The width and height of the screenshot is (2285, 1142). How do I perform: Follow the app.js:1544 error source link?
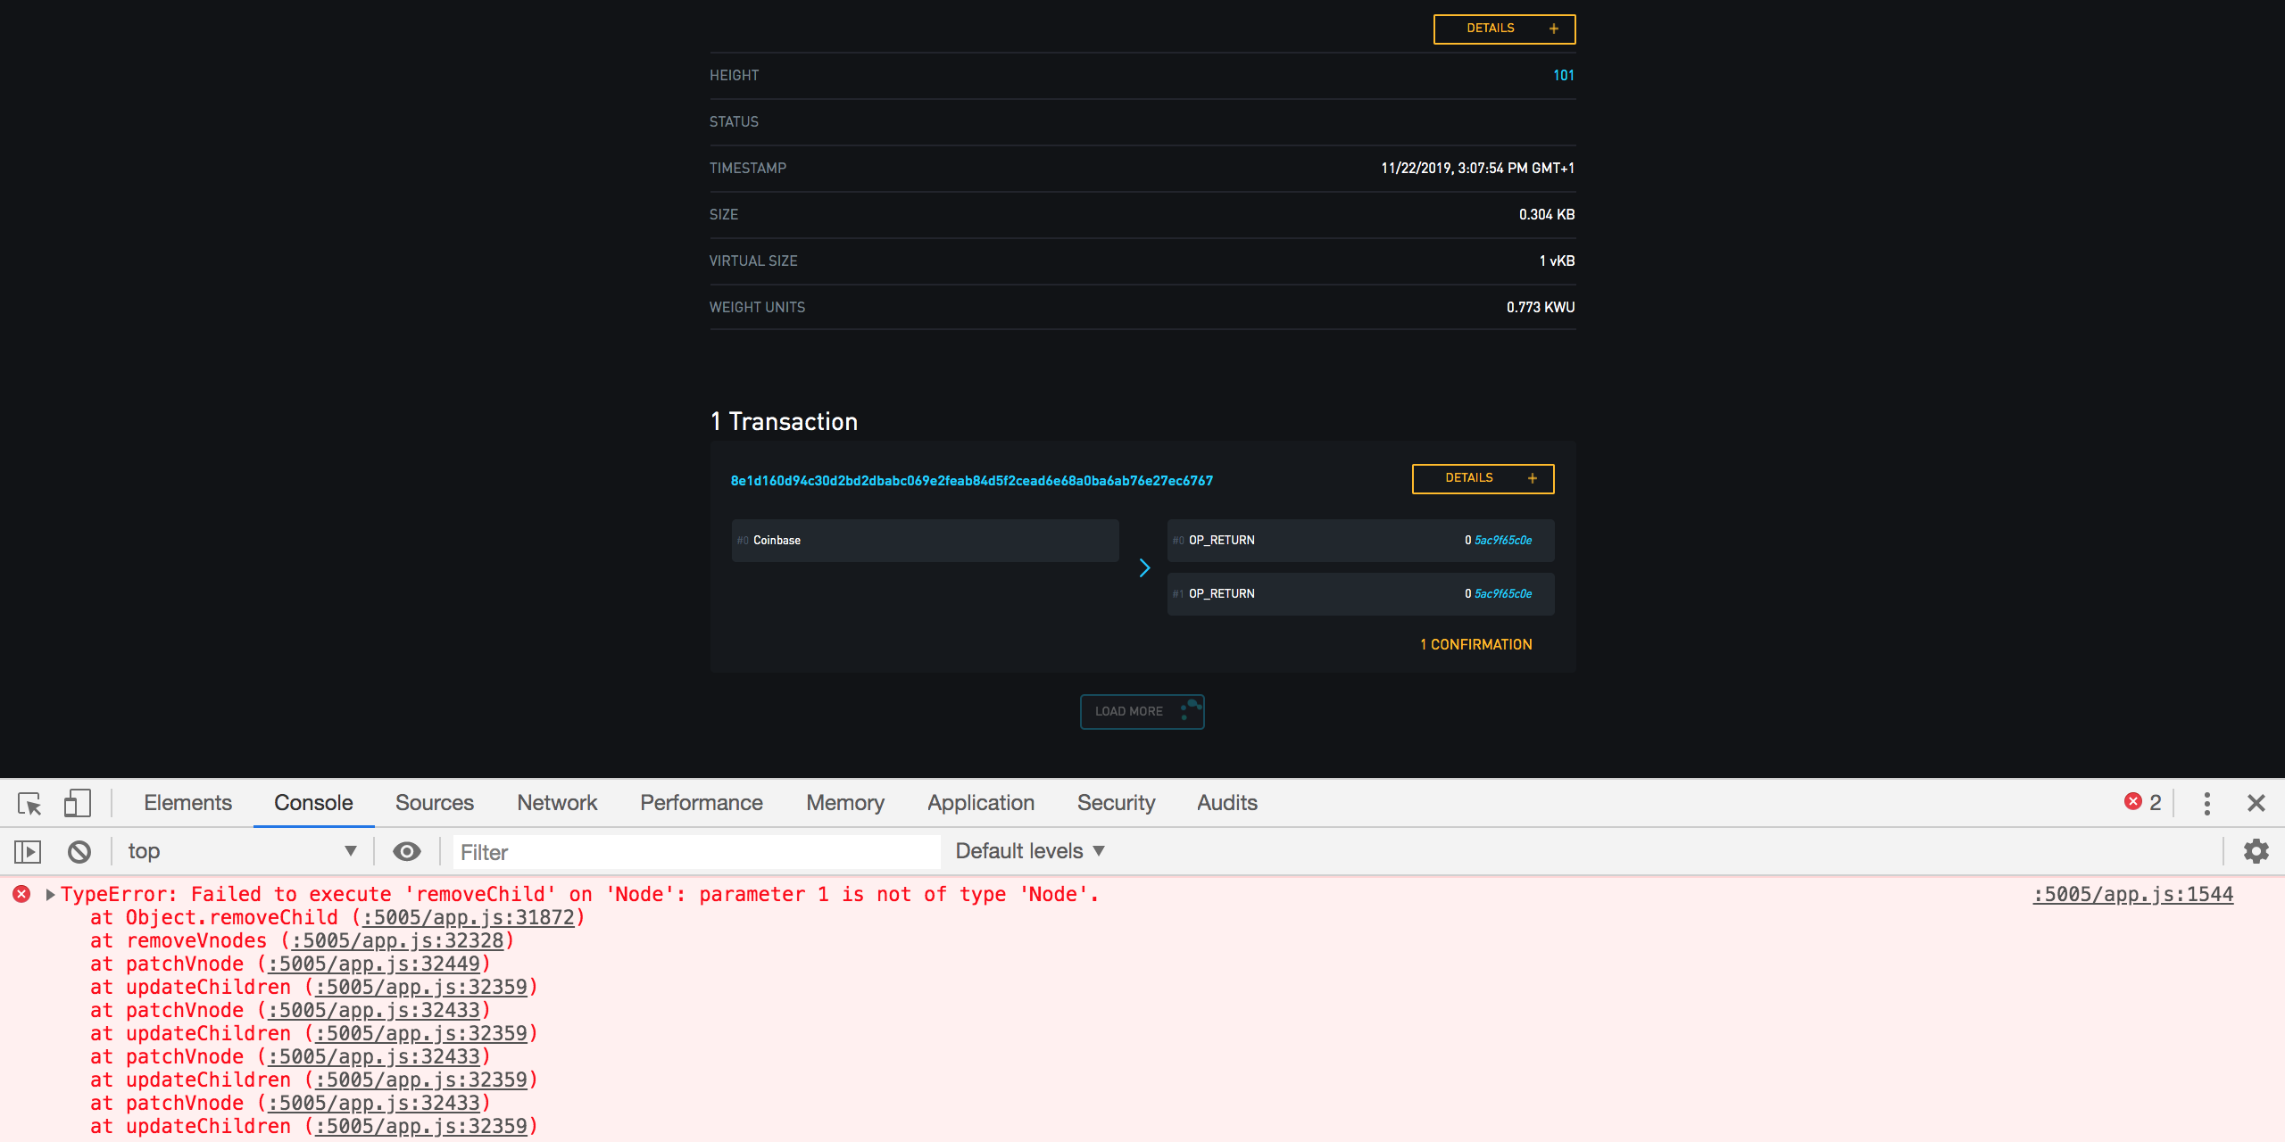click(2131, 893)
